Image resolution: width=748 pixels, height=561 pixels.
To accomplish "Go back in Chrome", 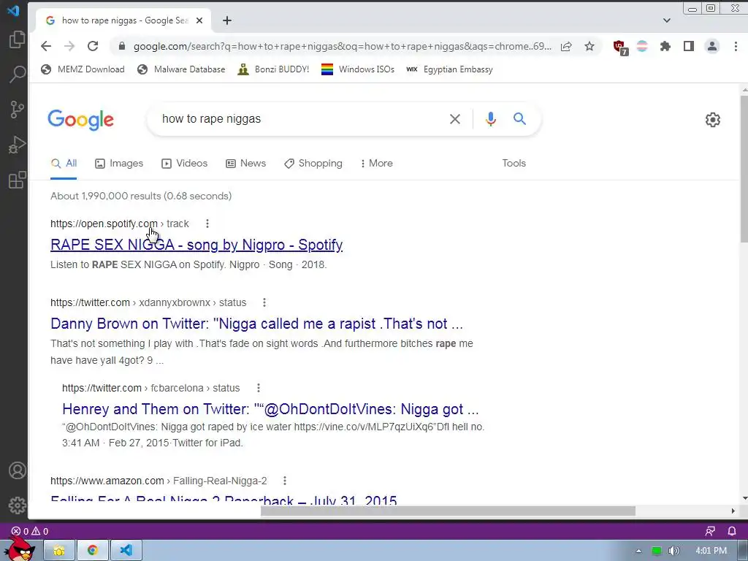I will pyautogui.click(x=46, y=46).
